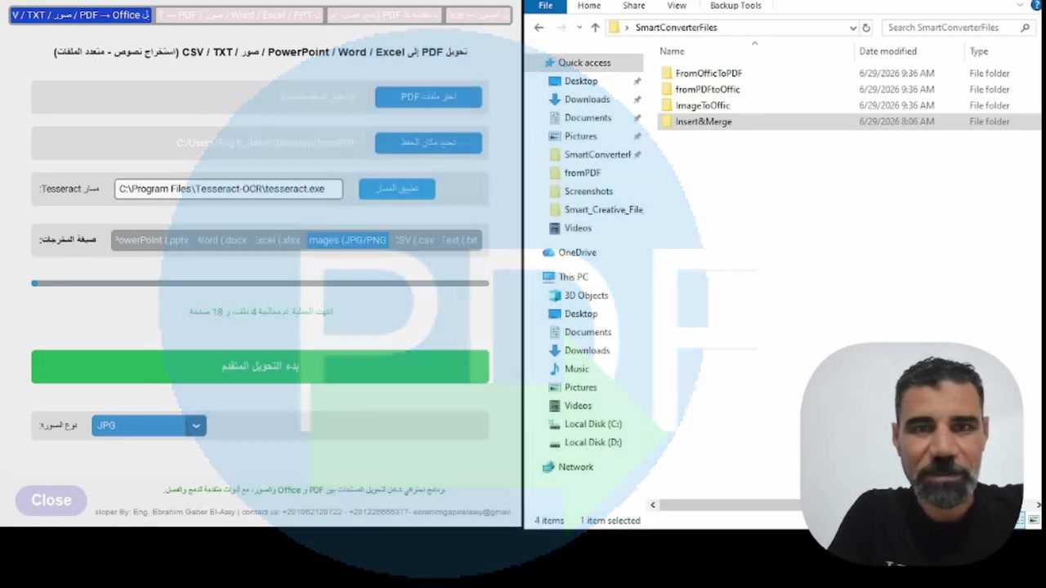Viewport: 1046px width, 588px height.
Task: Start the conversion with the green button
Action: (x=260, y=367)
